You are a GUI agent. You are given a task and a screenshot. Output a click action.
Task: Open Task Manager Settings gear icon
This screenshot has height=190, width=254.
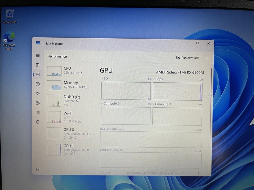coord(37,169)
